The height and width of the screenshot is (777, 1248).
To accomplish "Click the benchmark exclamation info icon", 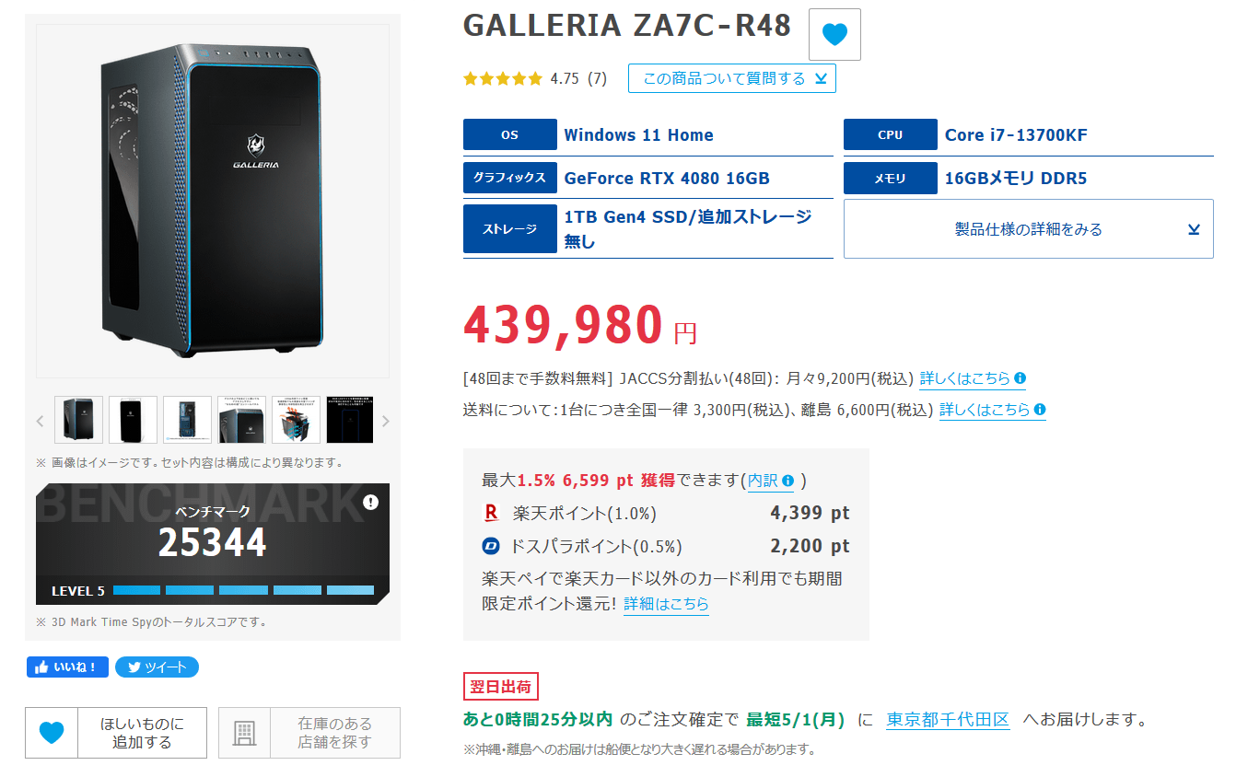I will point(370,502).
